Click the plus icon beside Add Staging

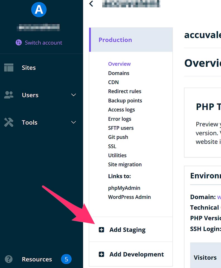point(101,230)
